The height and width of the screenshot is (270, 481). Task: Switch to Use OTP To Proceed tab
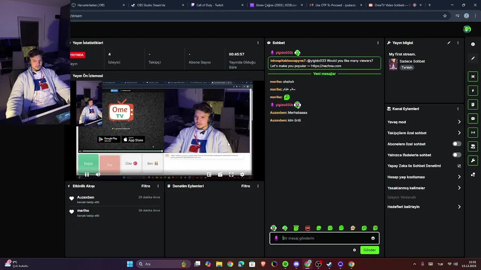tap(336, 5)
